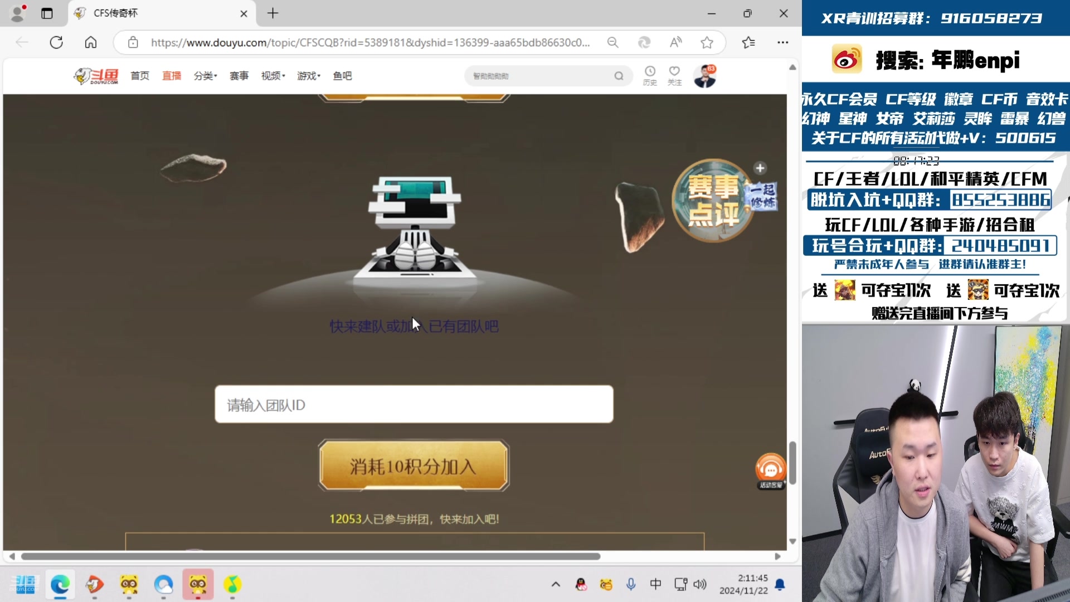Image resolution: width=1070 pixels, height=602 pixels.
Task: Click the vertical scrollbar thumb
Action: click(x=792, y=463)
